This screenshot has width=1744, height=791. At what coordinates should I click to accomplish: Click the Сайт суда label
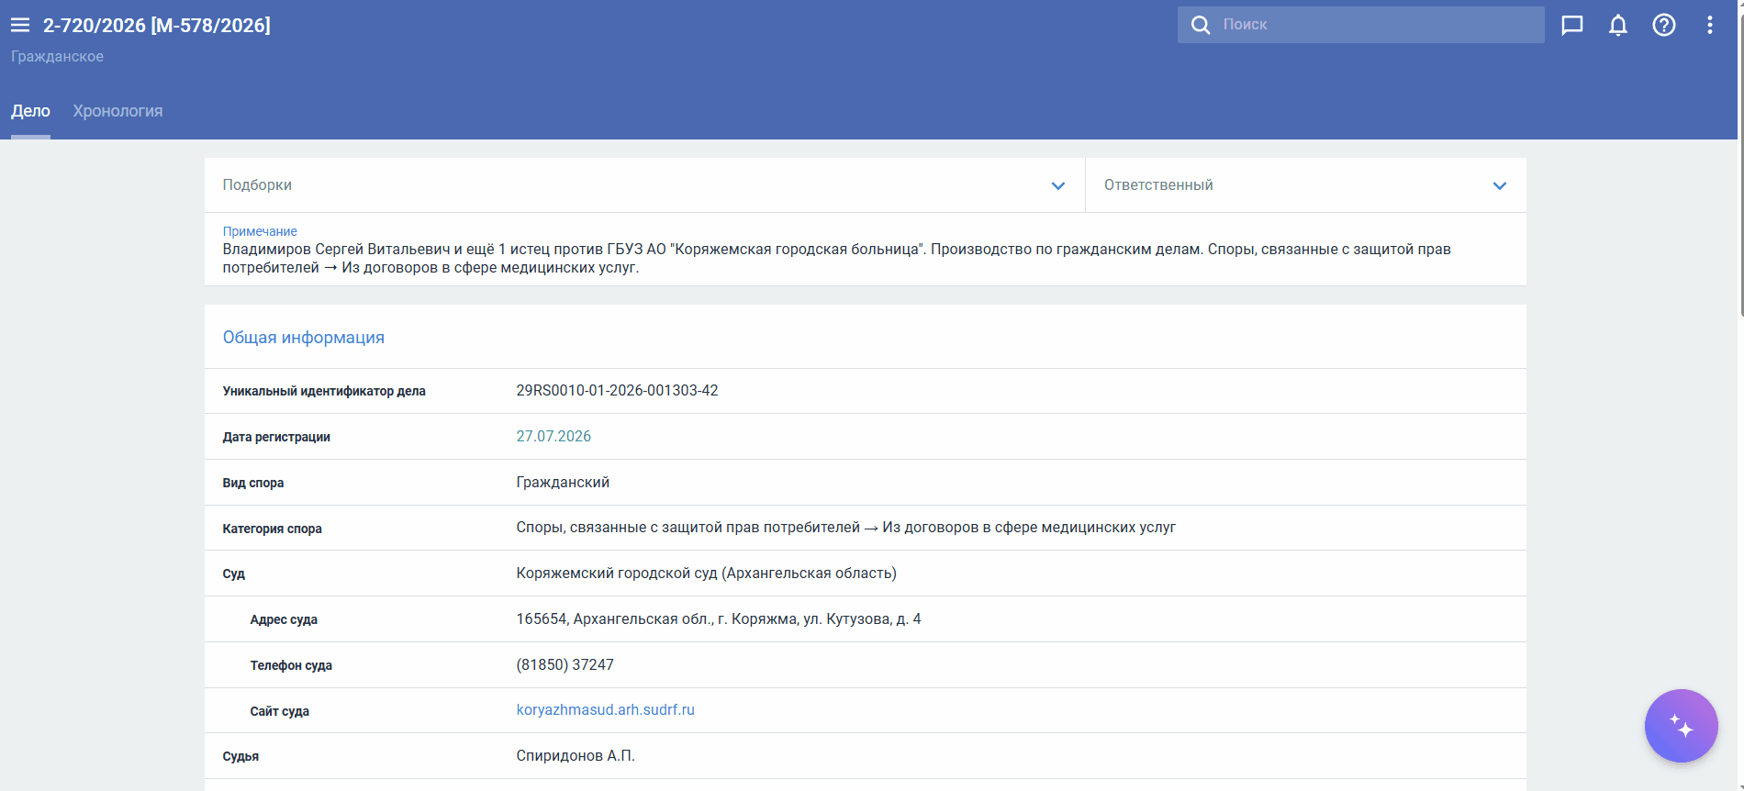point(279,711)
